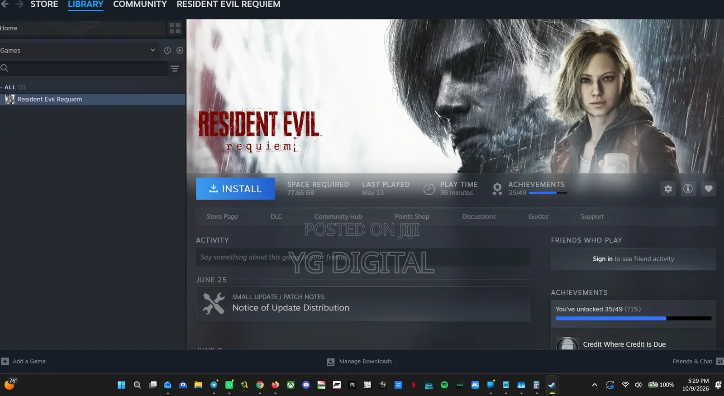724x396 pixels.
Task: Click the unlocked achievements progress bar
Action: (633, 319)
